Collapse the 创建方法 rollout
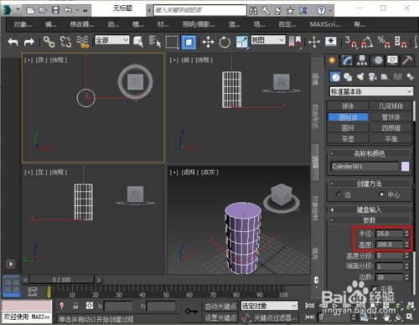The width and height of the screenshot is (419, 325). [370, 183]
